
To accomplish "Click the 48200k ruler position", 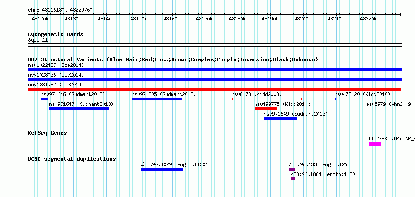I will coord(303,19).
